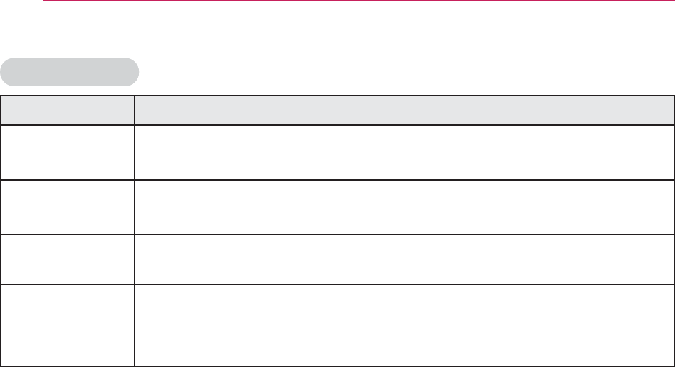Click third body row's narrow left cell
Viewport: 675px width, 367px height.
tap(67, 259)
